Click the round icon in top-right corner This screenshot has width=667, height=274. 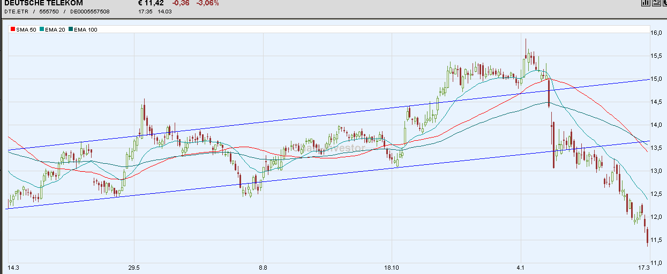pos(664,3)
